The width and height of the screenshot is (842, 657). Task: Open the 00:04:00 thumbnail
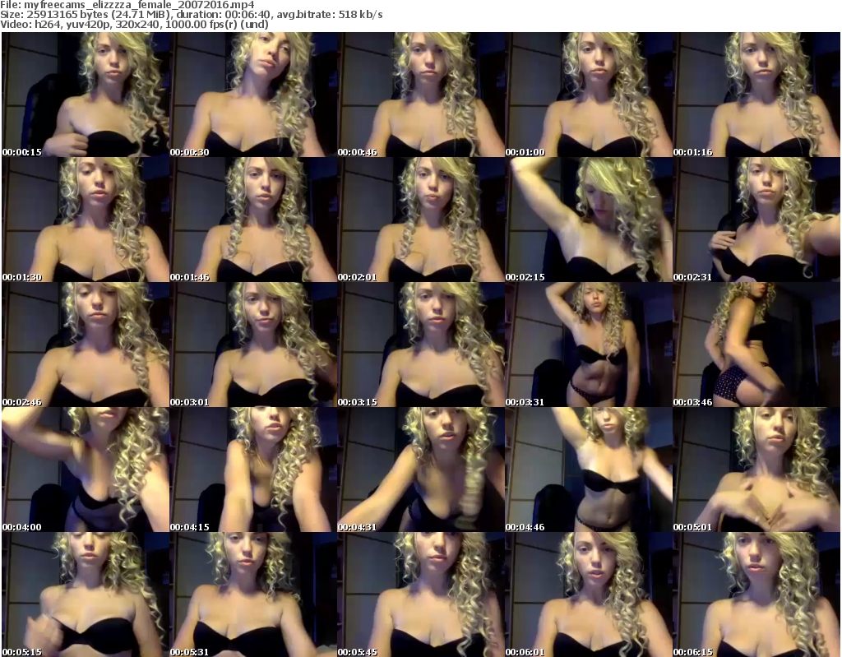pos(86,470)
